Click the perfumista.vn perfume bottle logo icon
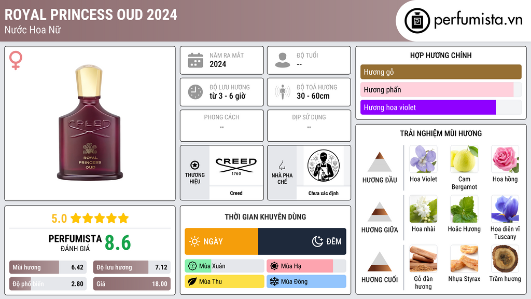This screenshot has width=531, height=299. 417,21
